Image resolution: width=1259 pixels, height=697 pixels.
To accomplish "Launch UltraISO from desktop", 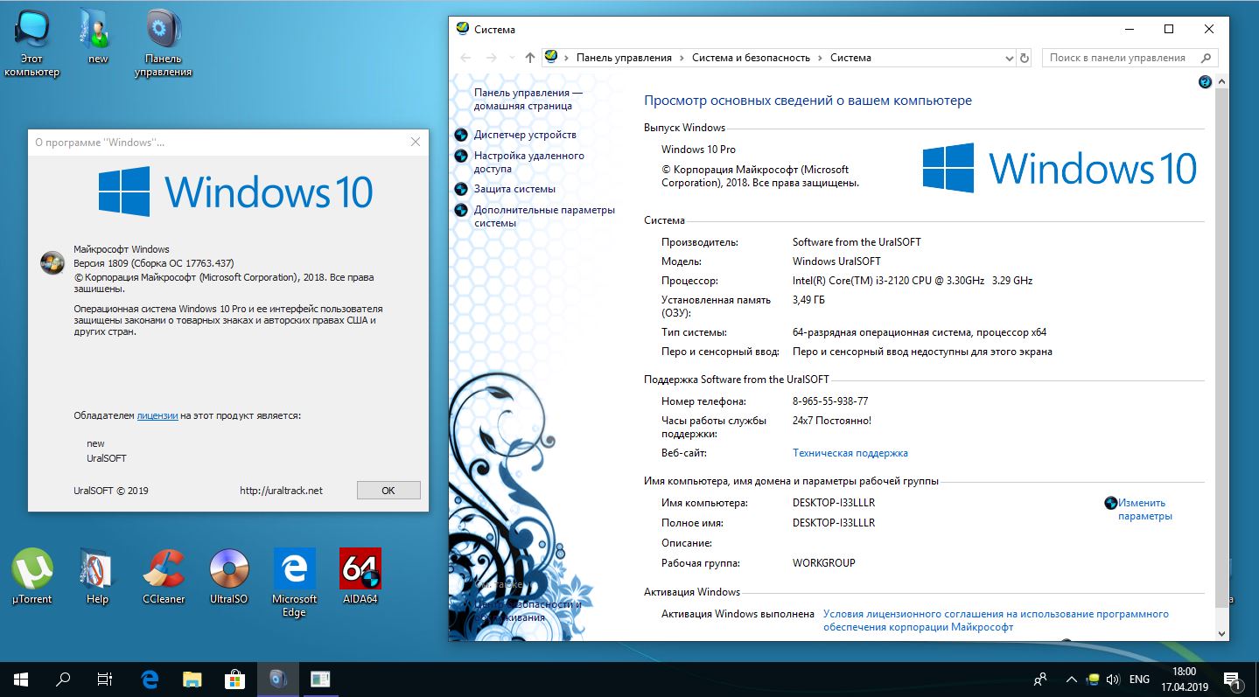I will (x=229, y=576).
